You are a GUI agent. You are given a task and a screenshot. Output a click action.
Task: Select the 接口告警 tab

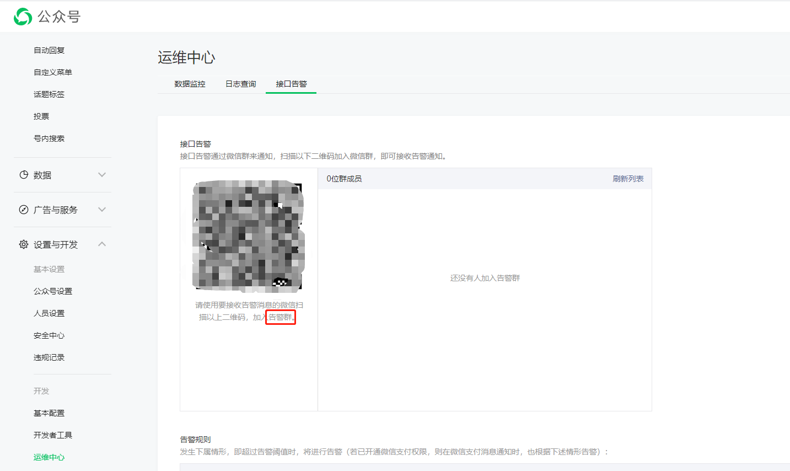click(291, 84)
